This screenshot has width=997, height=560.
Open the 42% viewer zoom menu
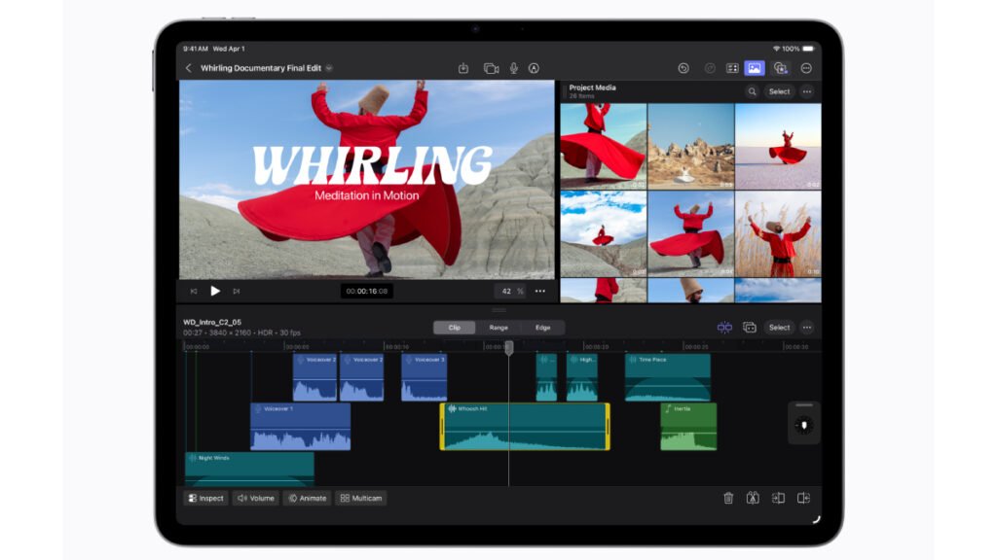(x=511, y=291)
